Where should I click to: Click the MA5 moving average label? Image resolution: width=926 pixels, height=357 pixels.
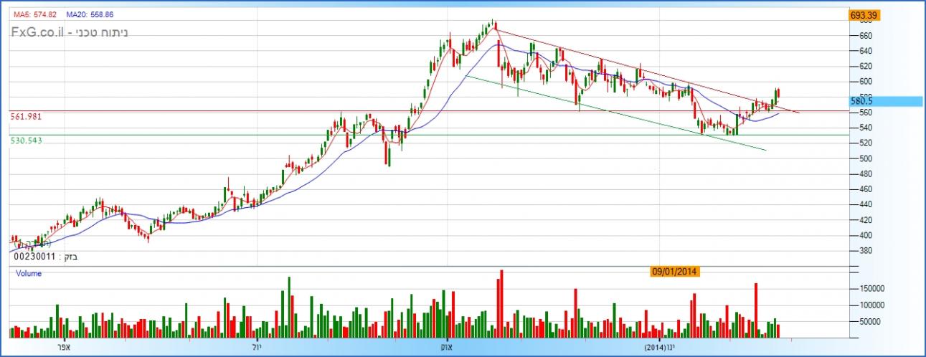click(x=35, y=14)
